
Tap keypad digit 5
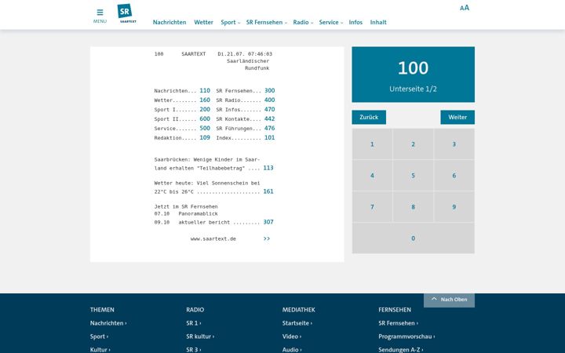[413, 176]
